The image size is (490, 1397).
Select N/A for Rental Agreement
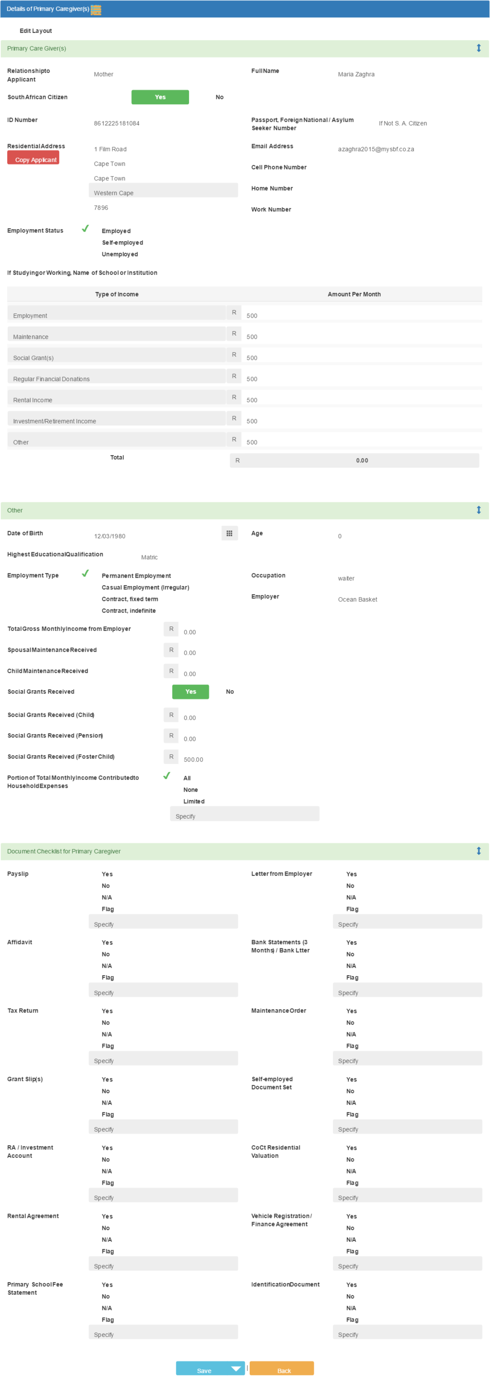[x=107, y=1240]
